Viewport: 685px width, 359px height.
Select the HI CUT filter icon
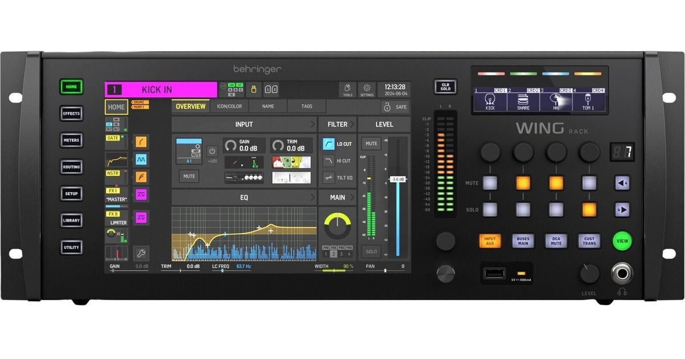point(329,161)
